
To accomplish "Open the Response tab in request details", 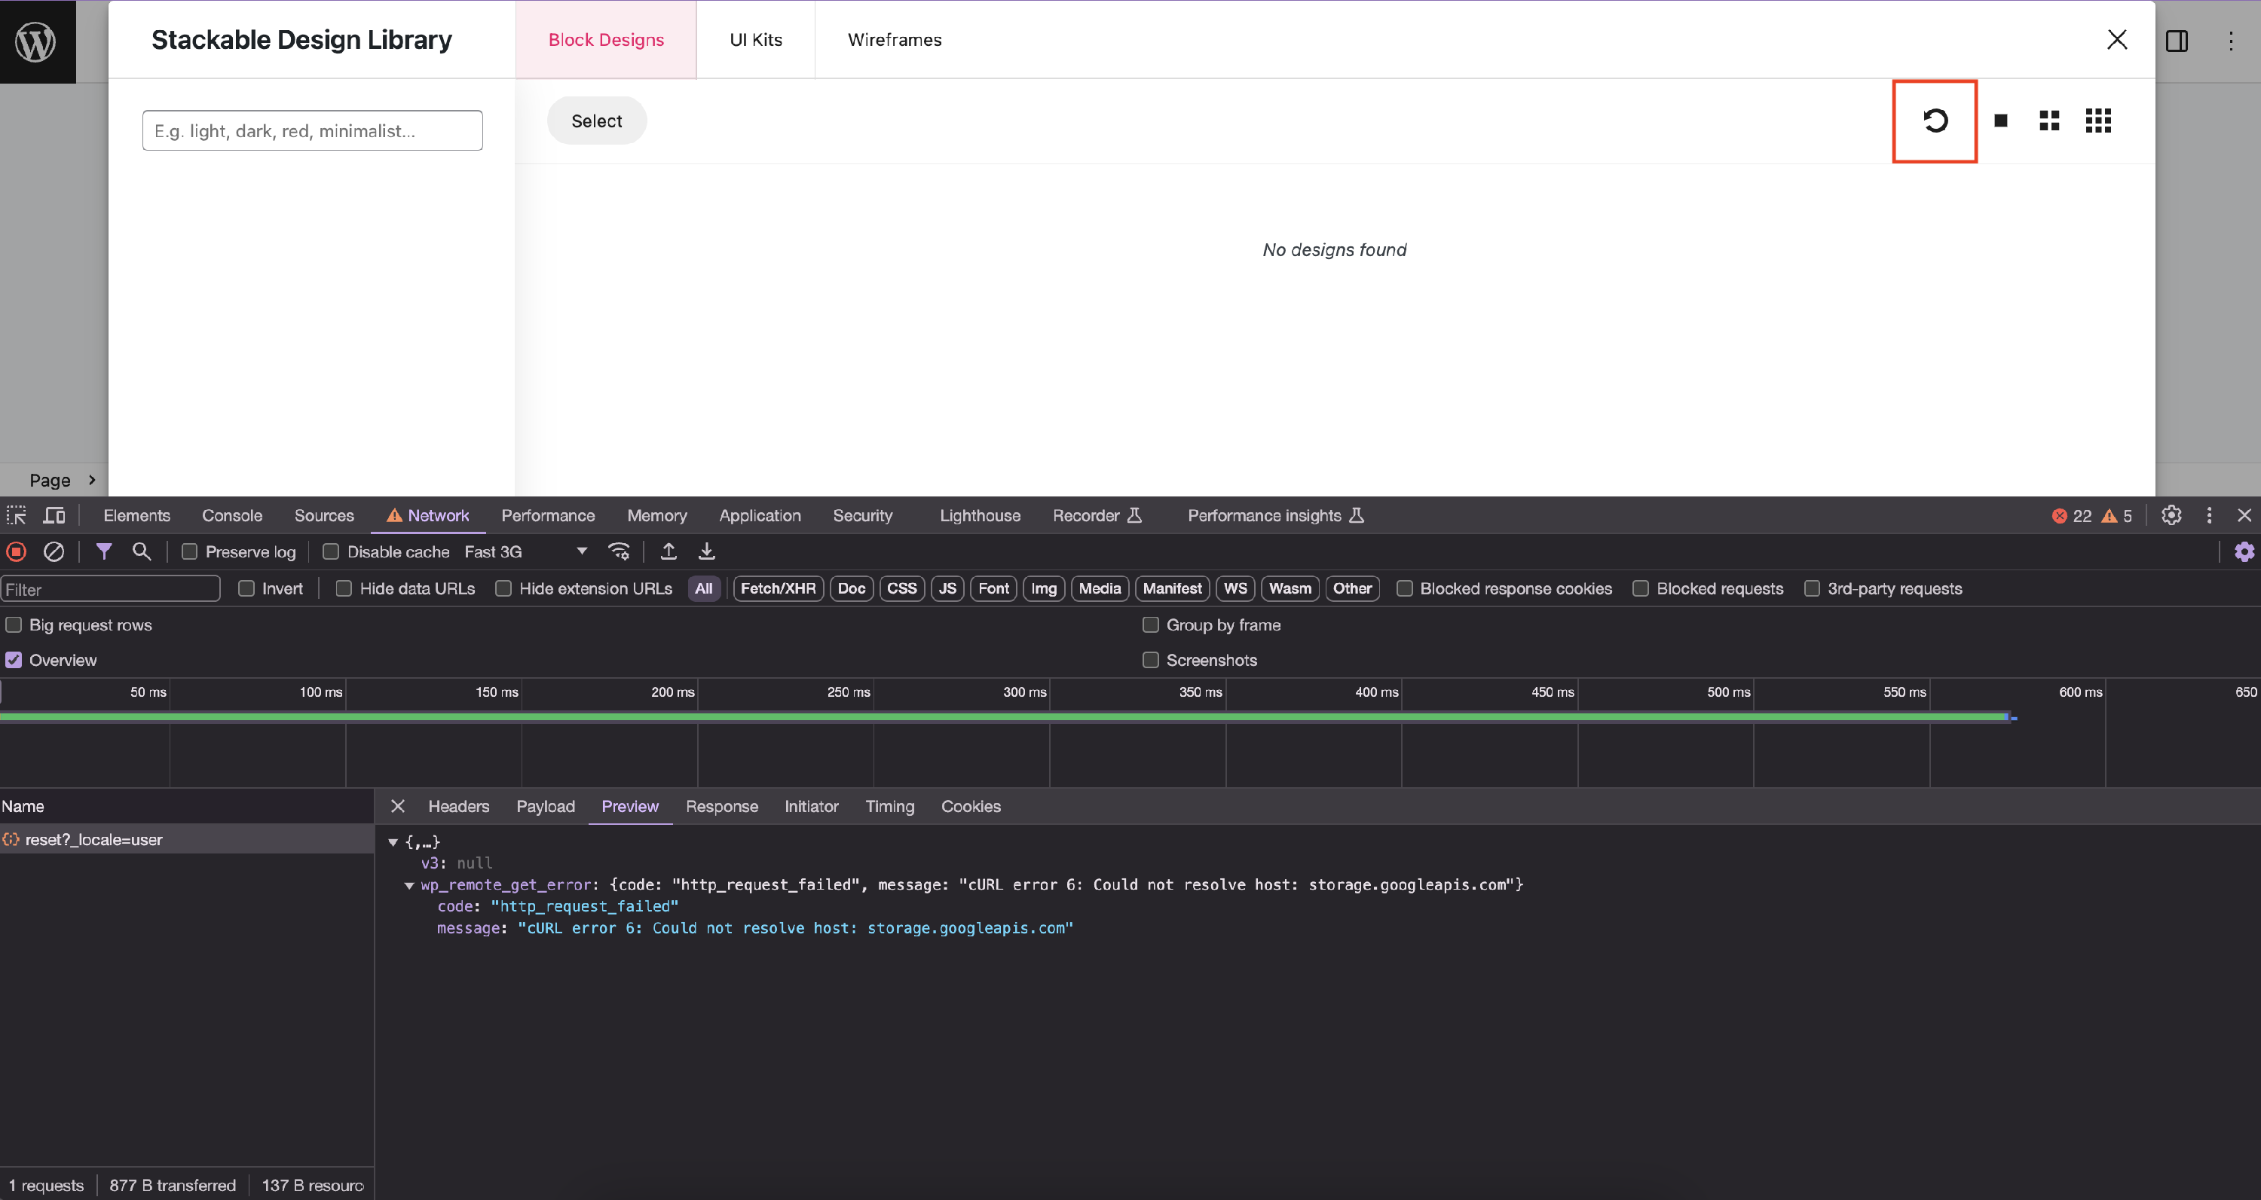I will 721,806.
